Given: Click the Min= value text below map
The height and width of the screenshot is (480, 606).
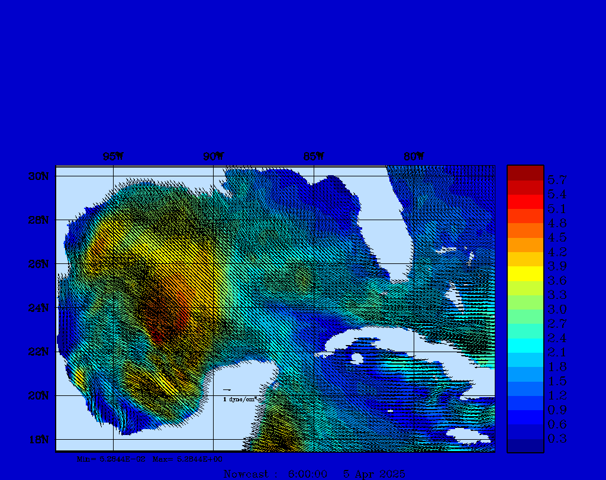Looking at the screenshot, I should click(x=111, y=459).
